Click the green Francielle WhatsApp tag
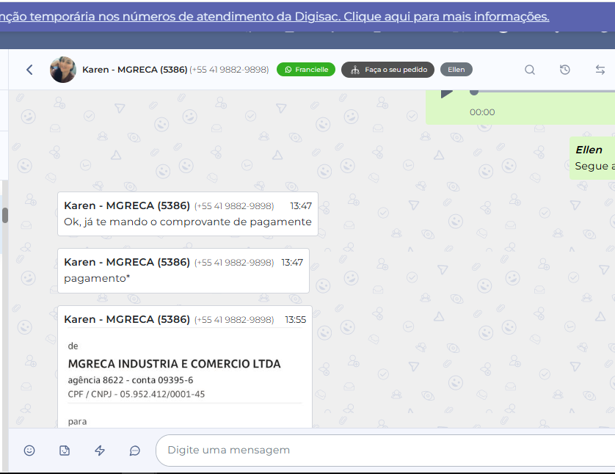This screenshot has height=474, width=615. click(x=306, y=70)
